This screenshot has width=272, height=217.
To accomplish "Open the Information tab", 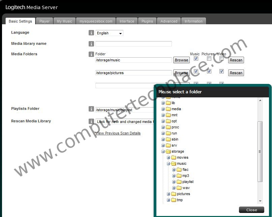I will [x=193, y=21].
